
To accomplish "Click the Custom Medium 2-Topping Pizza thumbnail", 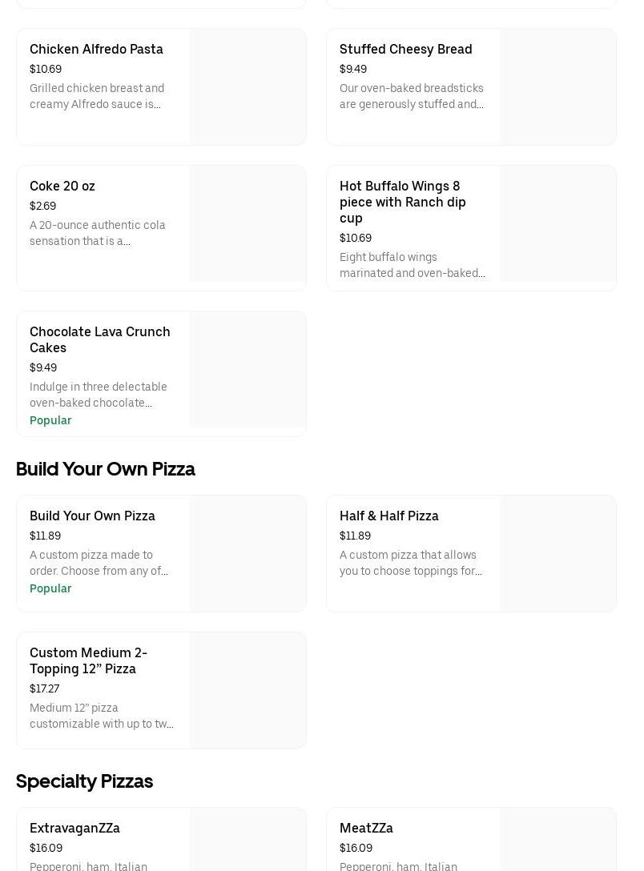I will [248, 690].
